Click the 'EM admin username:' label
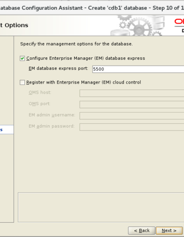The height and width of the screenshot is (237, 184). coord(52,115)
